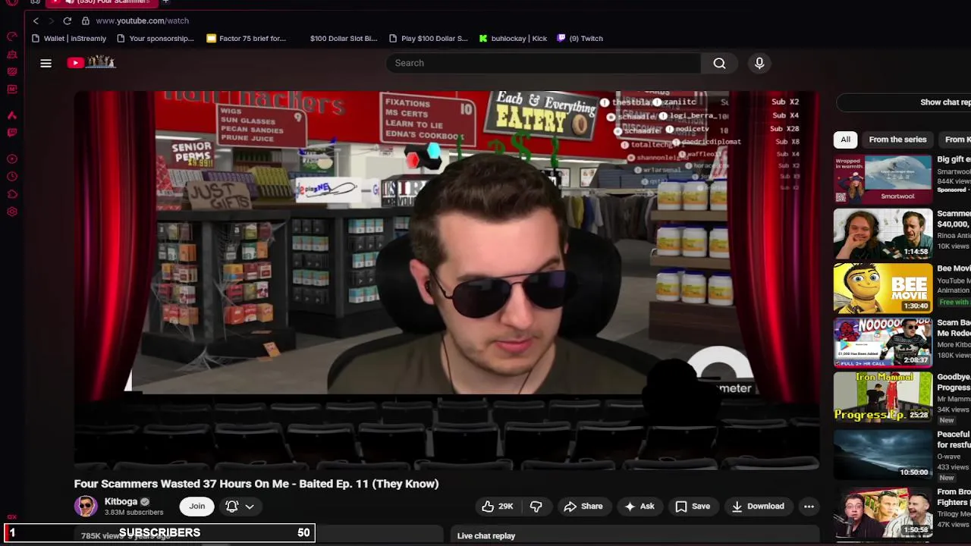
Task: Open (9) Twitch bookmark
Action: pos(580,39)
